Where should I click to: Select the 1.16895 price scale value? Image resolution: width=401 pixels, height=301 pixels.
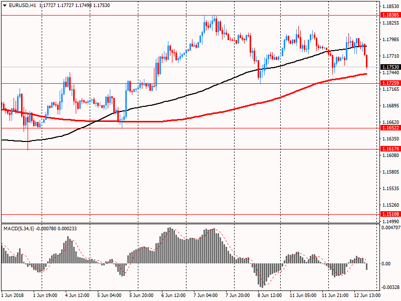(390, 106)
